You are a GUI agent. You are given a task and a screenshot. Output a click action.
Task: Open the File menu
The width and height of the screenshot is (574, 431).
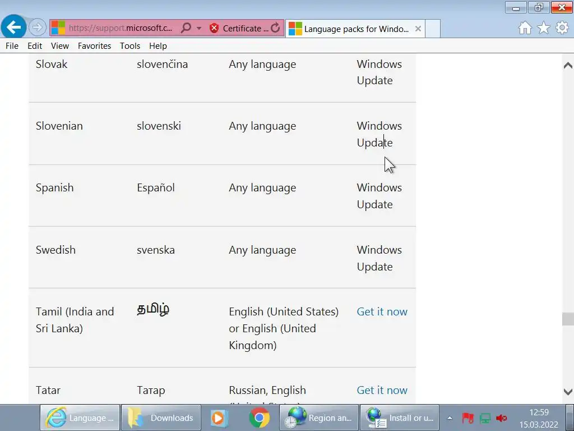12,46
